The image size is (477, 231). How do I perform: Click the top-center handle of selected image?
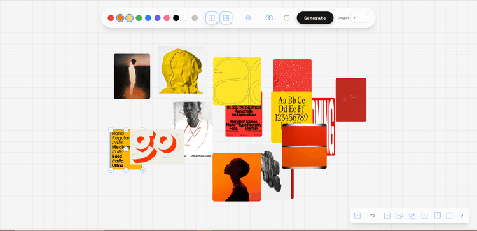[x=126, y=130]
